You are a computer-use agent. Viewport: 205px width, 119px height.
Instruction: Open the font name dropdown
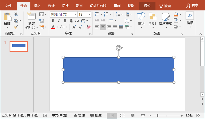tap(75, 14)
